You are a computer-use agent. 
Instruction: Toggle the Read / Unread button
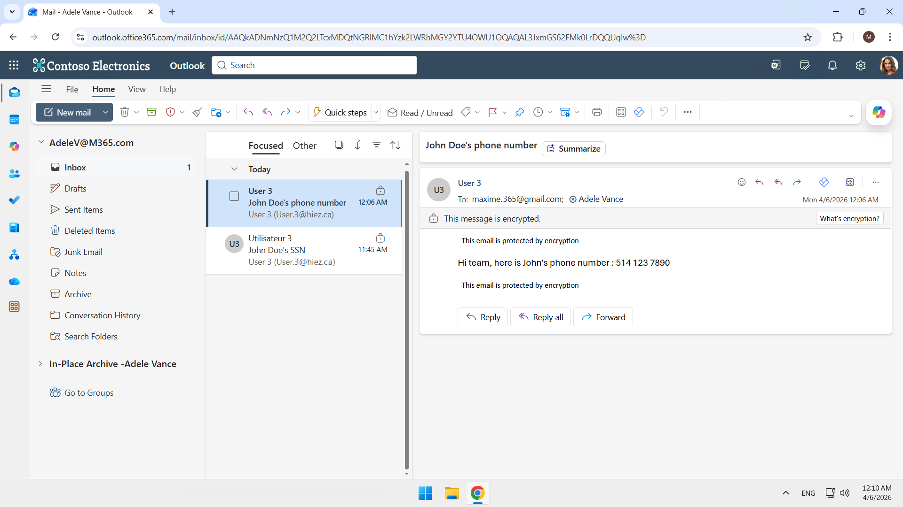click(420, 113)
